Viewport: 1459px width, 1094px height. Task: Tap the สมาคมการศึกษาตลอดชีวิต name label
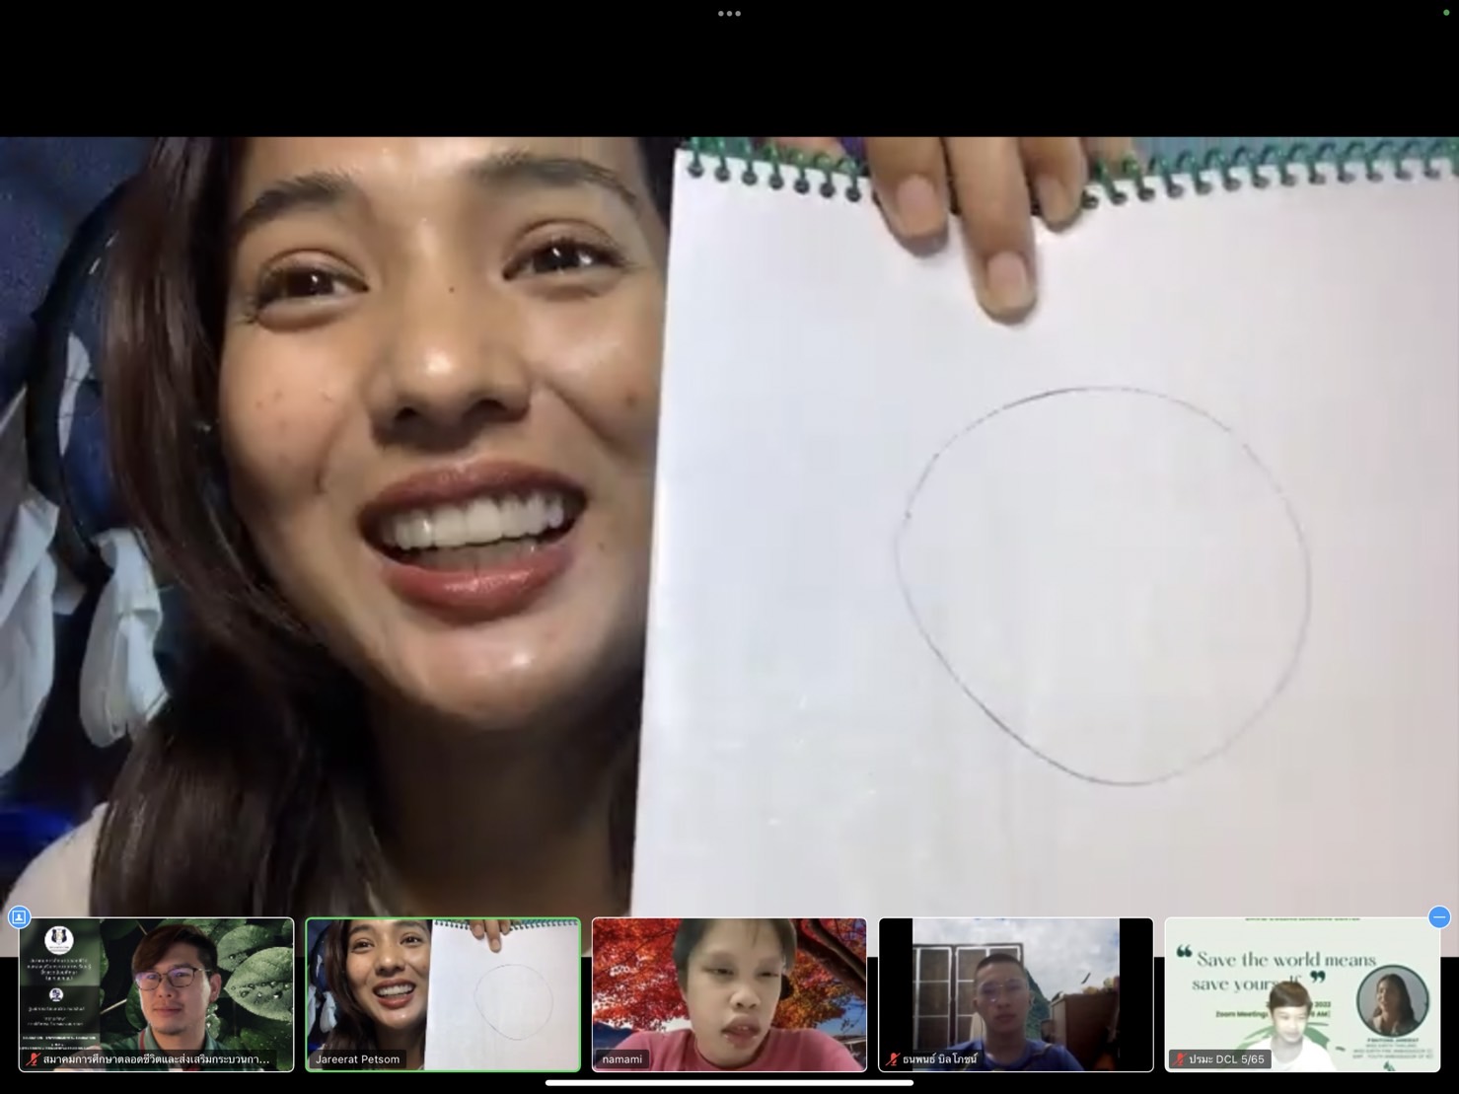156,1059
